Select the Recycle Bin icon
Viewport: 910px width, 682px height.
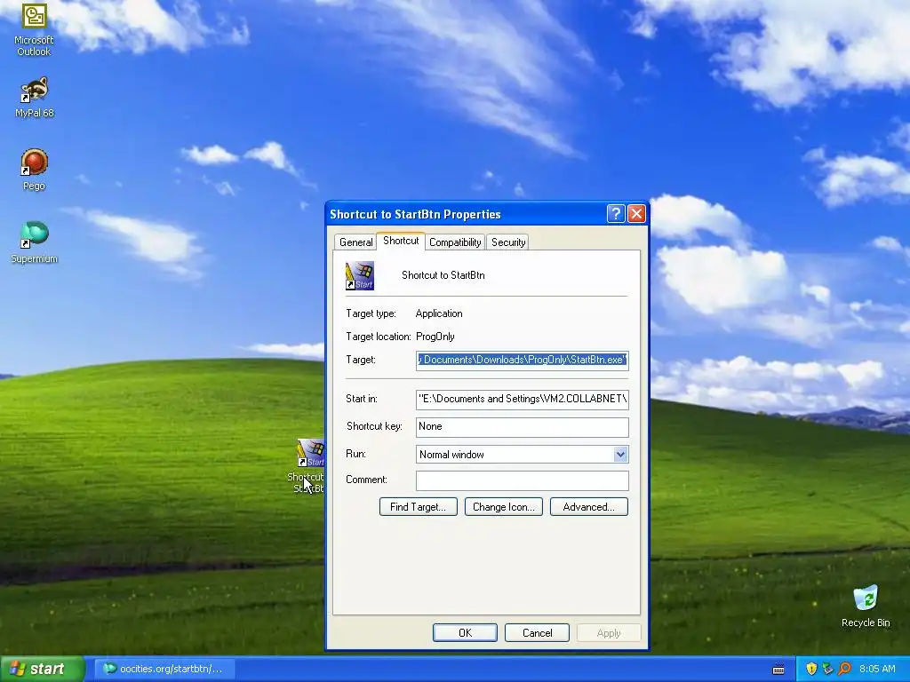[x=866, y=607]
